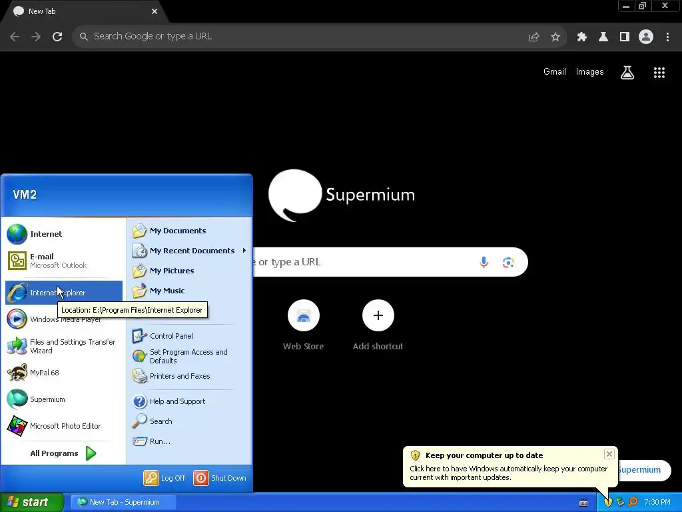This screenshot has height=512, width=682.
Task: Close the New Tab tab
Action: tap(155, 11)
